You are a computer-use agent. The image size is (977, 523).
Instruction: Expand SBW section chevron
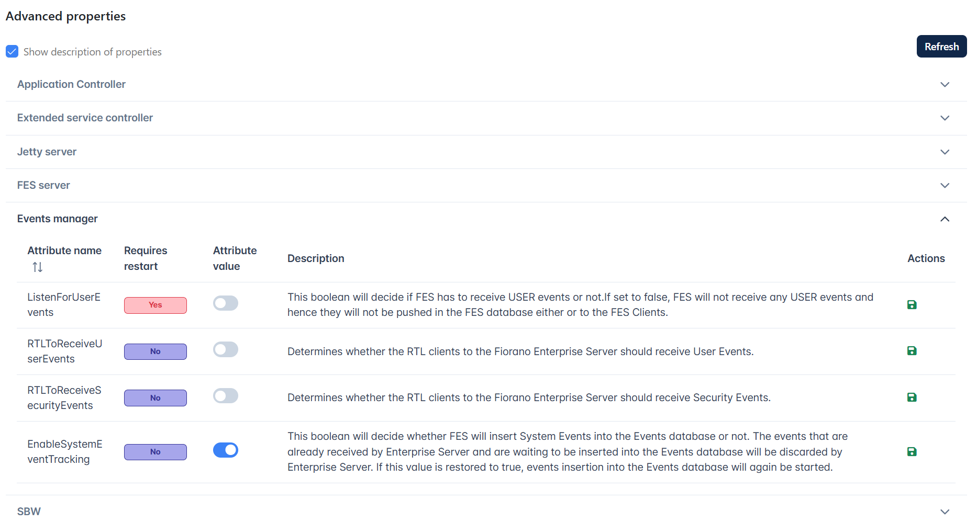click(945, 511)
